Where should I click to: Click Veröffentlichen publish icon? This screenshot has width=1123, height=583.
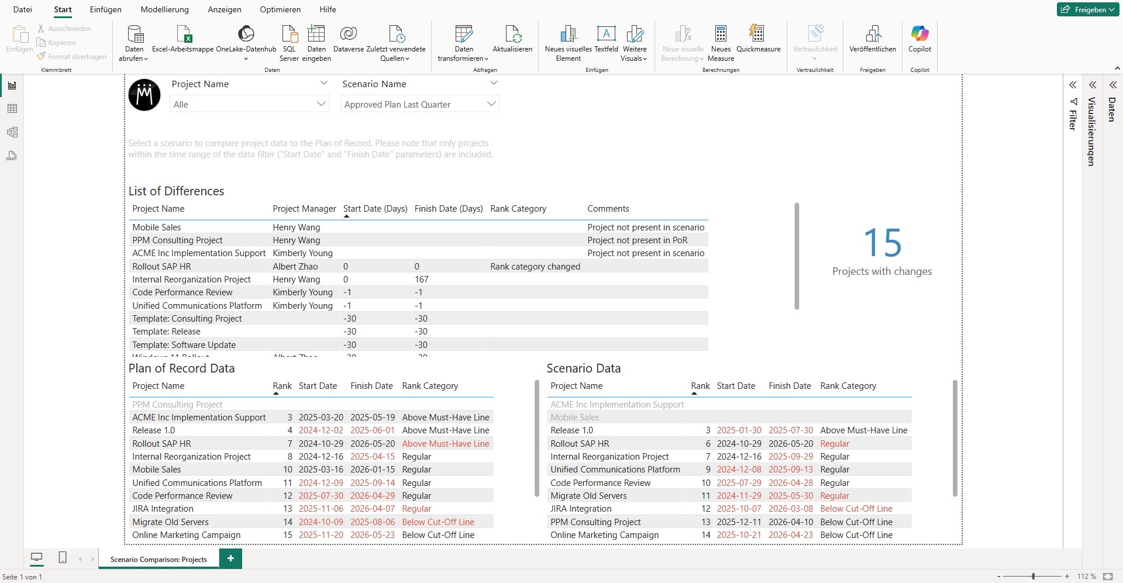pos(873,33)
